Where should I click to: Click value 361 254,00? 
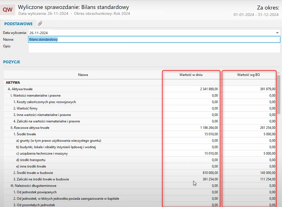pyautogui.click(x=210, y=179)
